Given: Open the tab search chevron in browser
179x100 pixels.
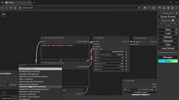Looking at the screenshot, I should pos(3,2).
